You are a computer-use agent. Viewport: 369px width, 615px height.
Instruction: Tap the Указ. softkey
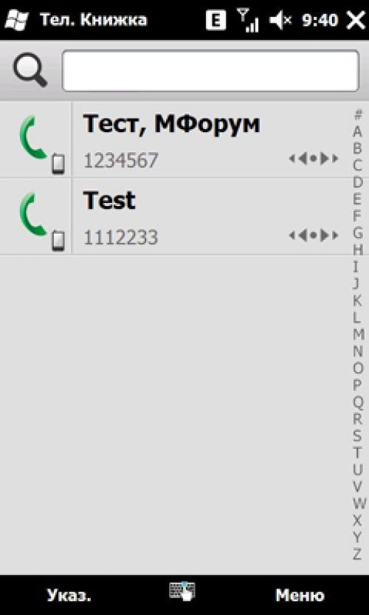tap(69, 595)
